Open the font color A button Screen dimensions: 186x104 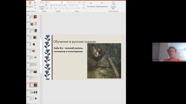(51, 8)
